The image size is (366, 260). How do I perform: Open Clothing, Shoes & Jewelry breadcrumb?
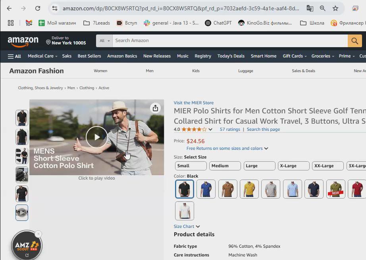40,88
